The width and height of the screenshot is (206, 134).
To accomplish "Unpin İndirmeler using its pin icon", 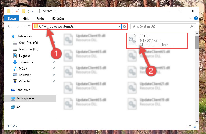I will 54,62.
